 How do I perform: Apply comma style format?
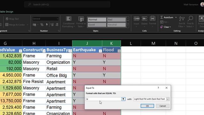47,25
